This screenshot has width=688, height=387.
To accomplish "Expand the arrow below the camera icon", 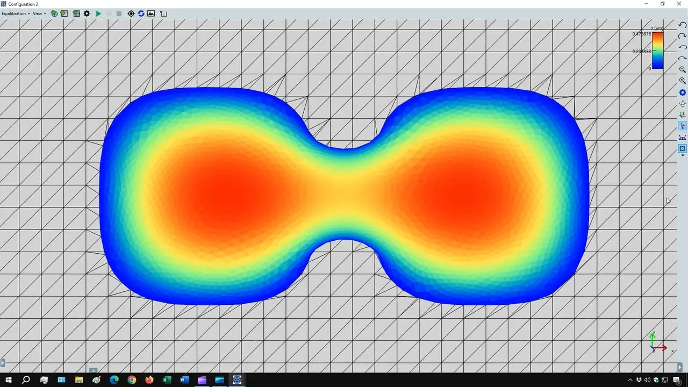I will pos(682,156).
